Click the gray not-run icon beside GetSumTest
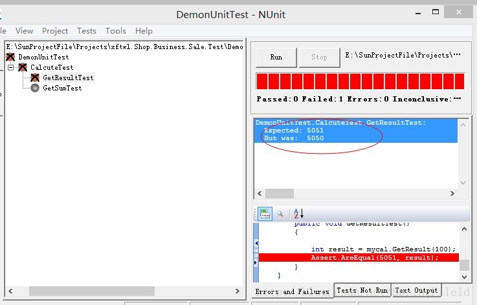 pos(35,88)
